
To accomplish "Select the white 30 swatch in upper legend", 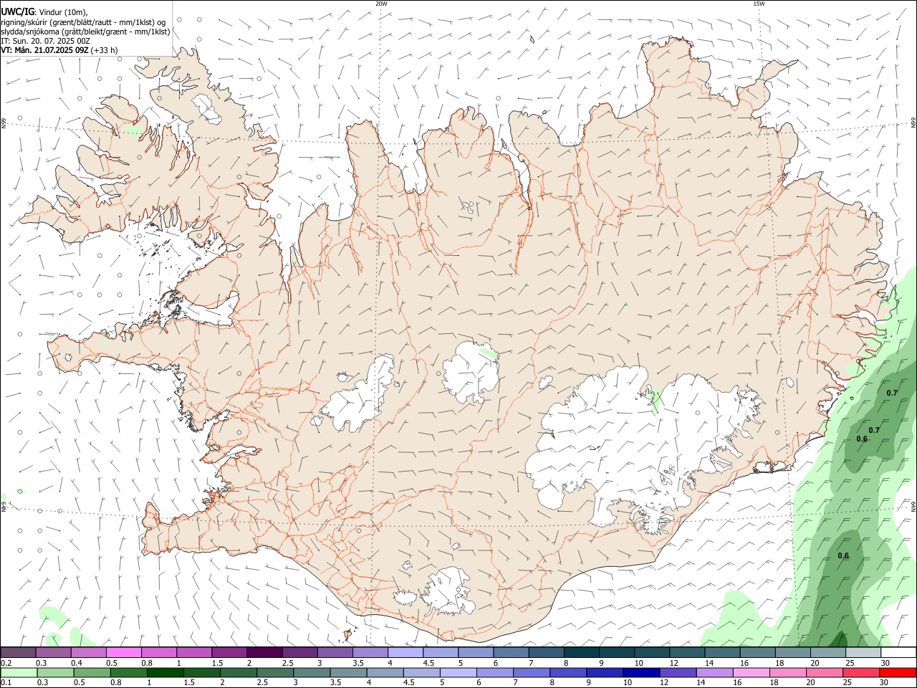I will click(x=898, y=652).
